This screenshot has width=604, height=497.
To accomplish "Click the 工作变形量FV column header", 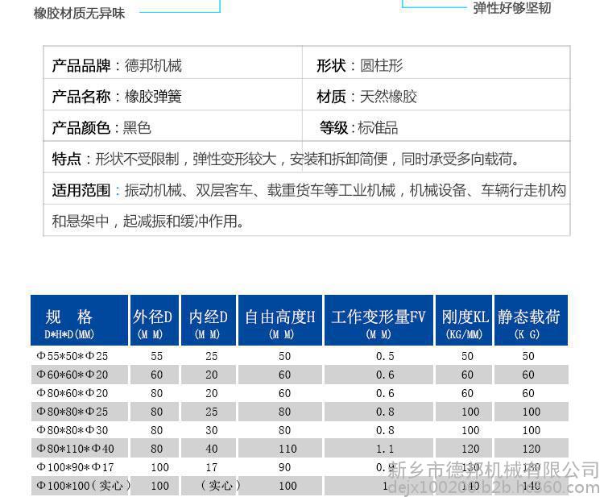I will click(378, 321).
